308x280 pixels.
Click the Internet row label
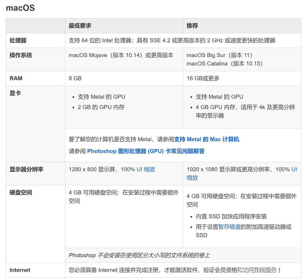tap(20, 270)
